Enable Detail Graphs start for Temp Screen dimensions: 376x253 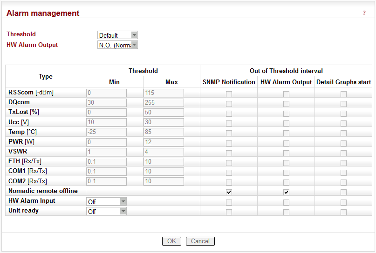(343, 133)
